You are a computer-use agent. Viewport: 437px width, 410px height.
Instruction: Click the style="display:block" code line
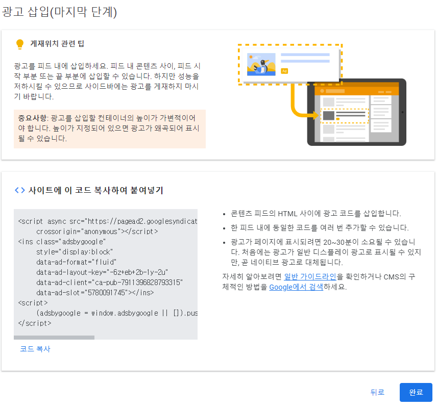coord(75,252)
